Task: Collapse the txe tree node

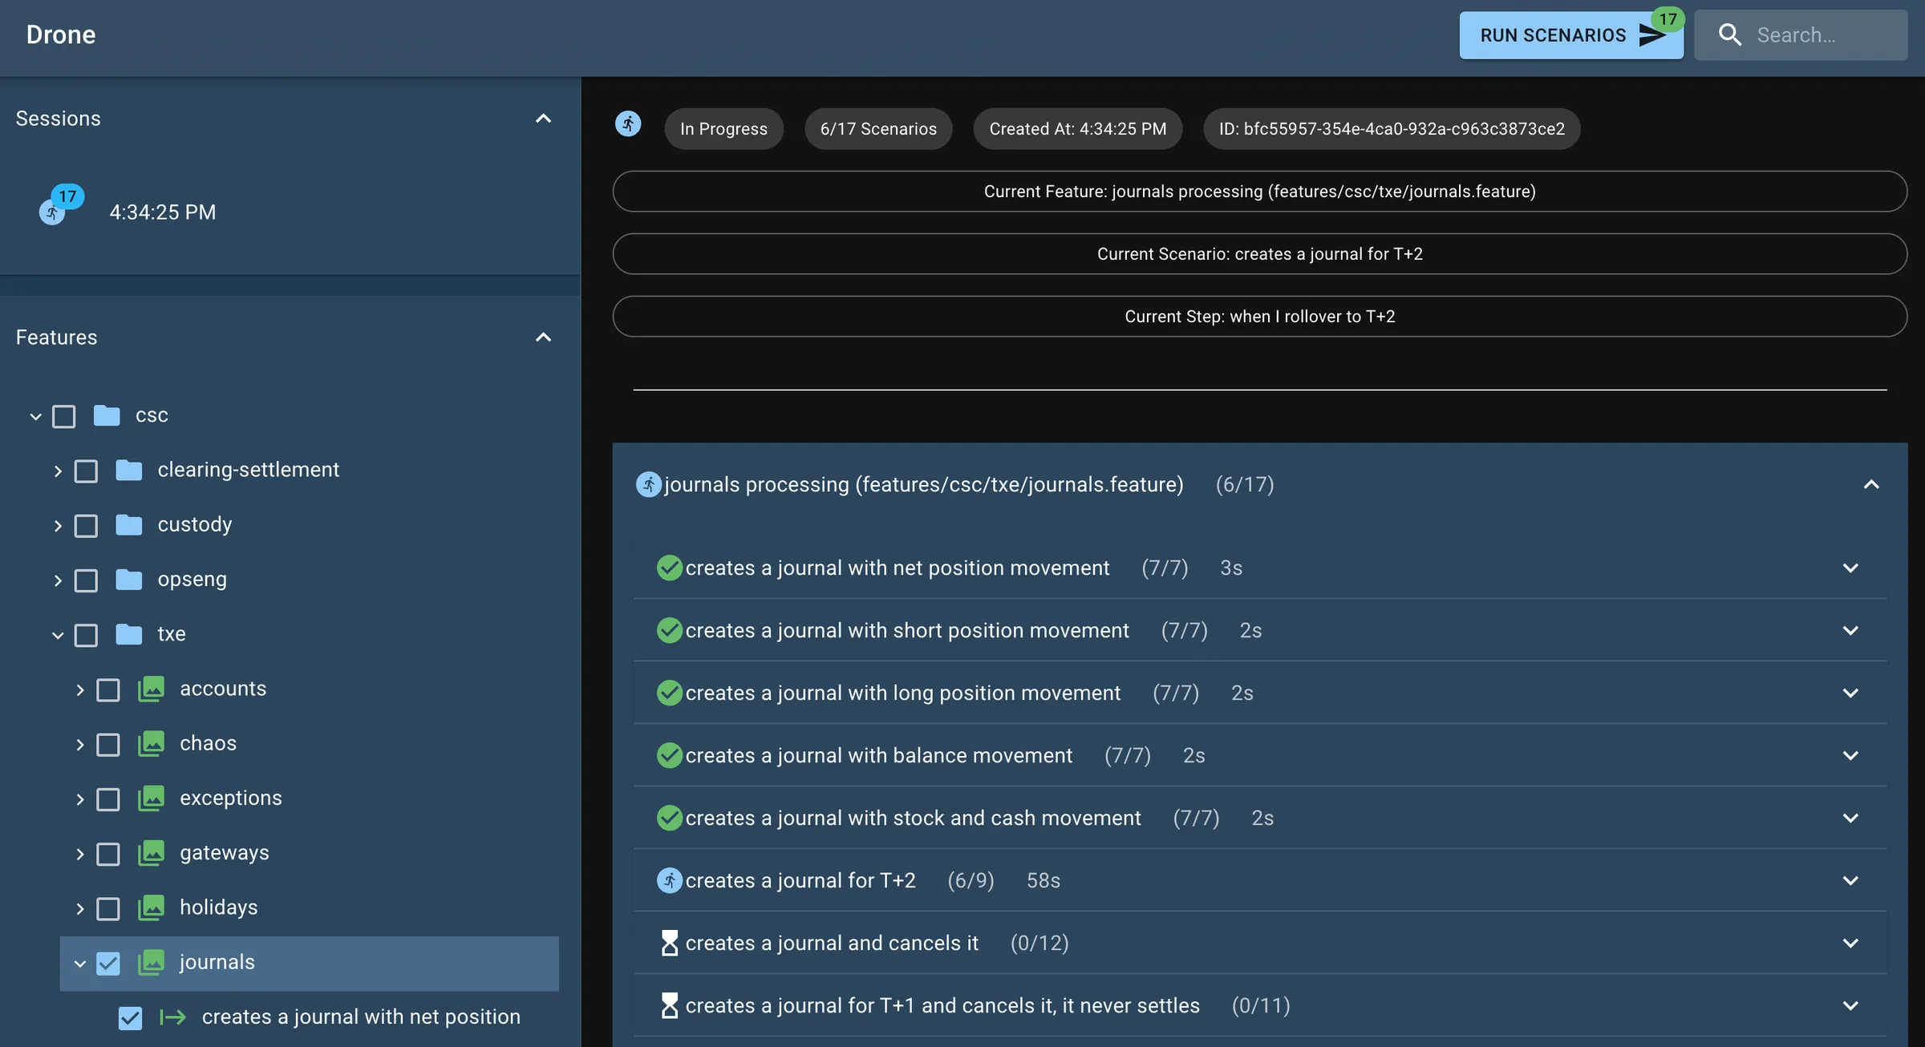Action: pyautogui.click(x=58, y=635)
